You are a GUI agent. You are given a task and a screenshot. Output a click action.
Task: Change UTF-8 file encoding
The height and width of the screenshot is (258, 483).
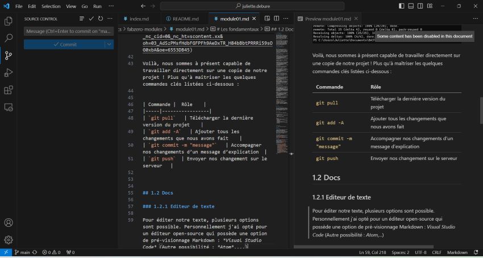tap(420, 252)
